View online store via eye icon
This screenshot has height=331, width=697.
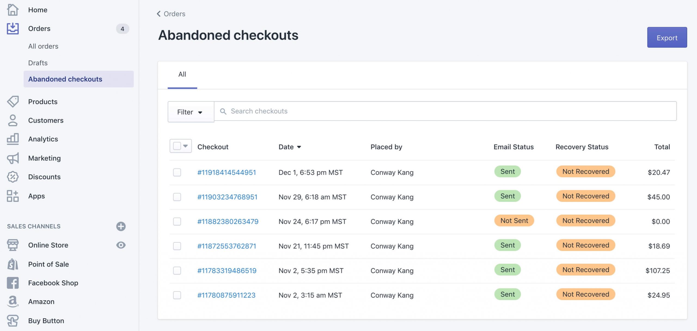[121, 245]
